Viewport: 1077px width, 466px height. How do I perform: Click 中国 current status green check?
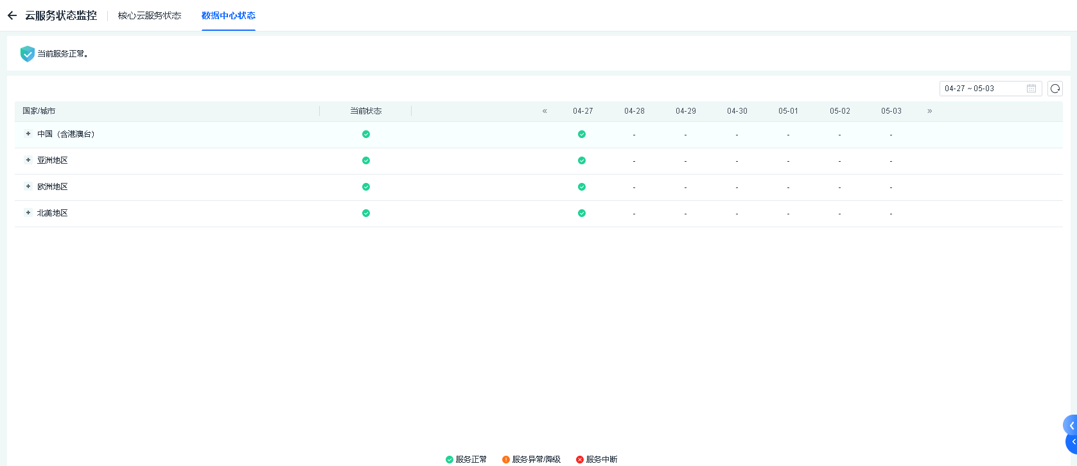click(x=365, y=134)
